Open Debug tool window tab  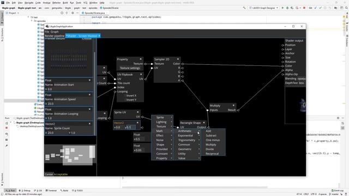tap(25, 191)
